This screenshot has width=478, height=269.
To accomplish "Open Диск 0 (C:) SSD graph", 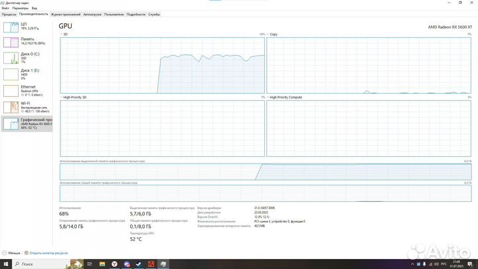I will point(27,58).
